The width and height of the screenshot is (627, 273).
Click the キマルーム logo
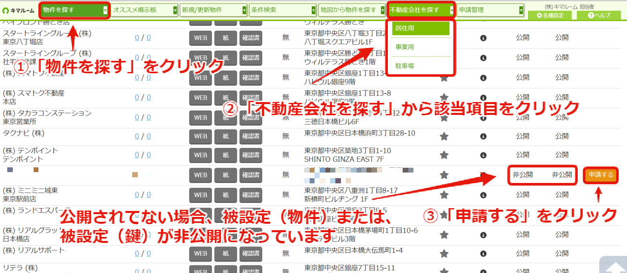pos(18,10)
